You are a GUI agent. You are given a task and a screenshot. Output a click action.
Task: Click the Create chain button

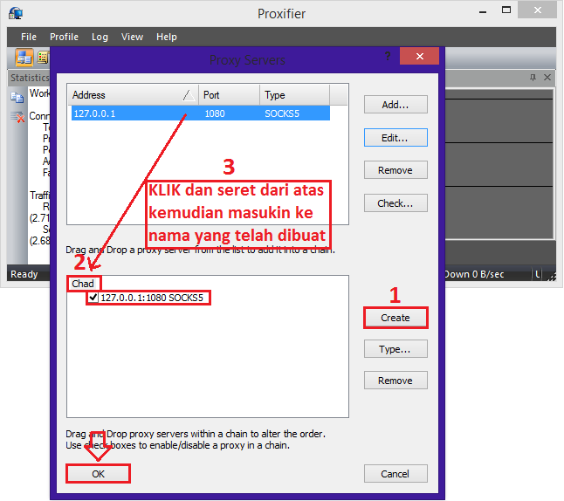click(x=395, y=318)
